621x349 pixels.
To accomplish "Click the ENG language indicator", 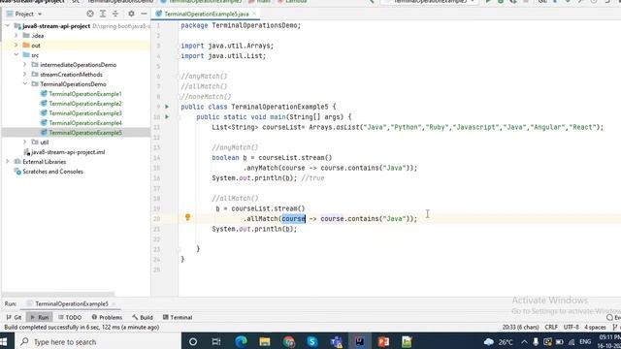I will coord(585,342).
